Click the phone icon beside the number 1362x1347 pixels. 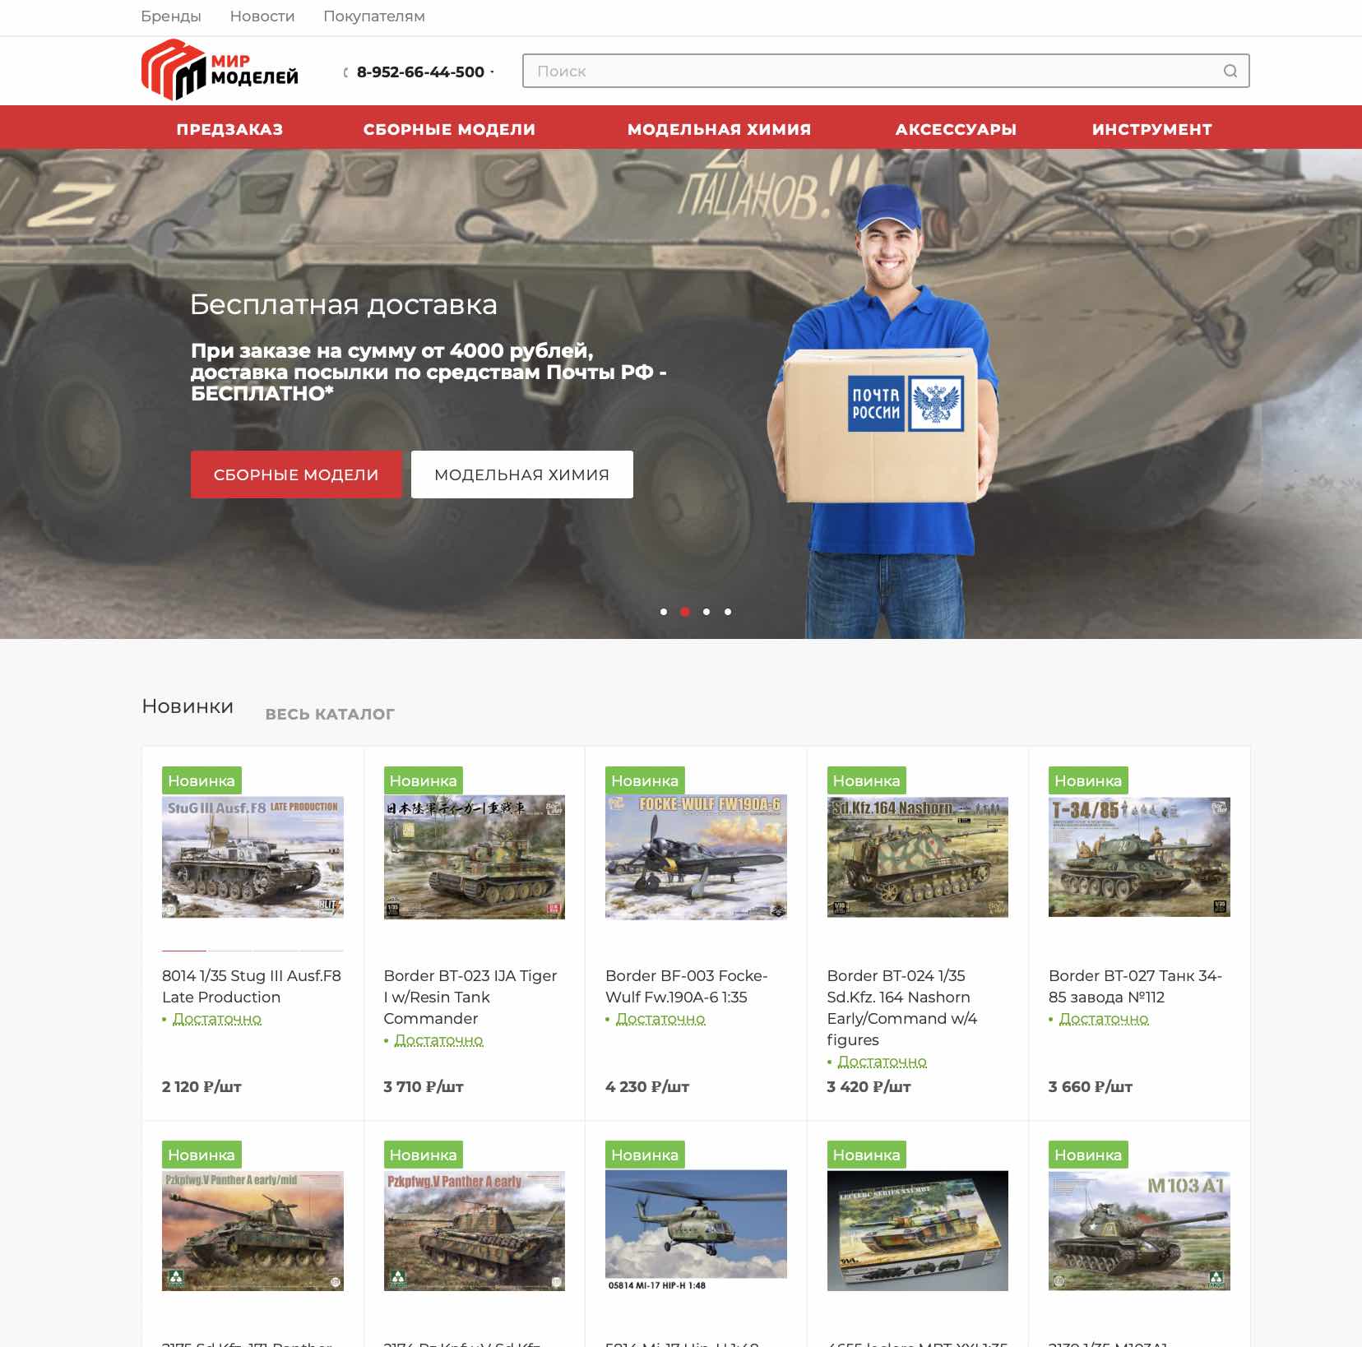coord(345,72)
